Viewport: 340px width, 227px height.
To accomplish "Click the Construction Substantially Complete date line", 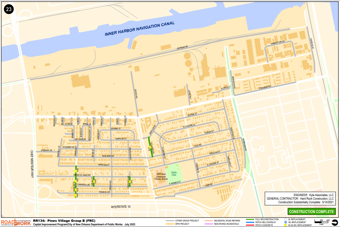I will [306, 202].
